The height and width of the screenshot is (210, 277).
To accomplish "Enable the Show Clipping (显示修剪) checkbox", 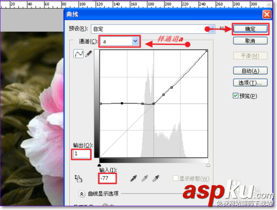I will tap(176, 178).
